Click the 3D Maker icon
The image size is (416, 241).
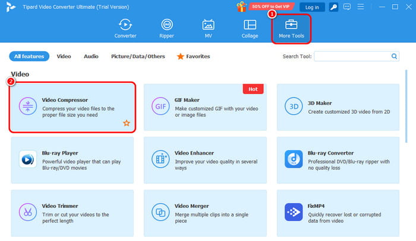click(294, 106)
